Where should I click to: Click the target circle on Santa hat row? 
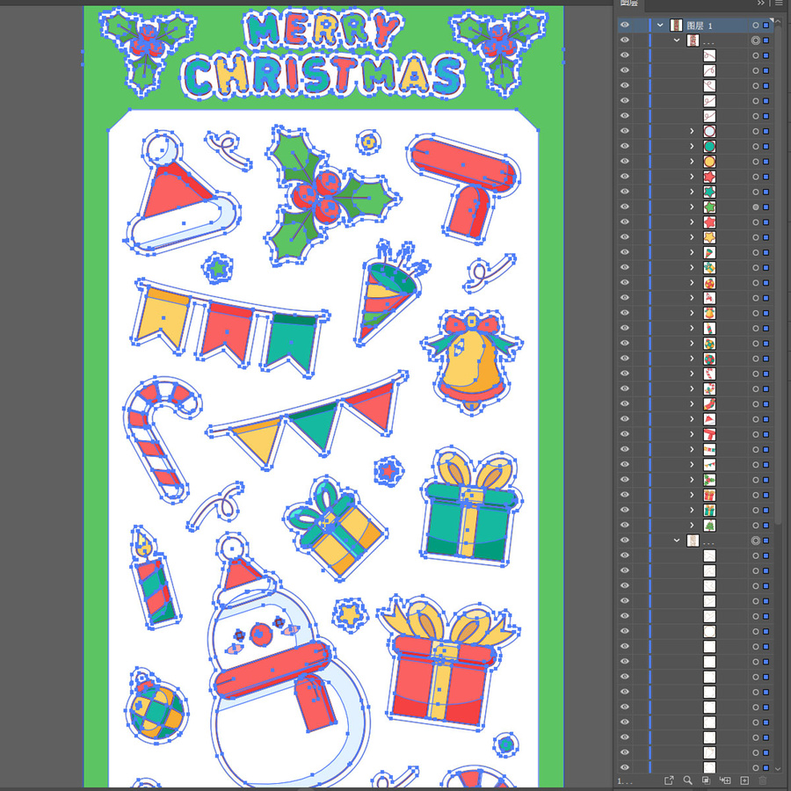click(756, 419)
